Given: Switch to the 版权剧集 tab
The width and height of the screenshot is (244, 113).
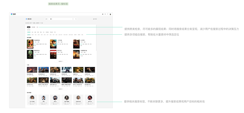Looking at the screenshot, I should click(33, 27).
